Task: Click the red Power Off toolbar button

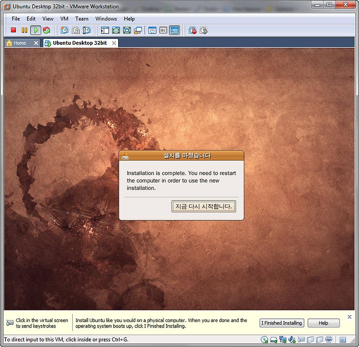Action: (x=13, y=30)
